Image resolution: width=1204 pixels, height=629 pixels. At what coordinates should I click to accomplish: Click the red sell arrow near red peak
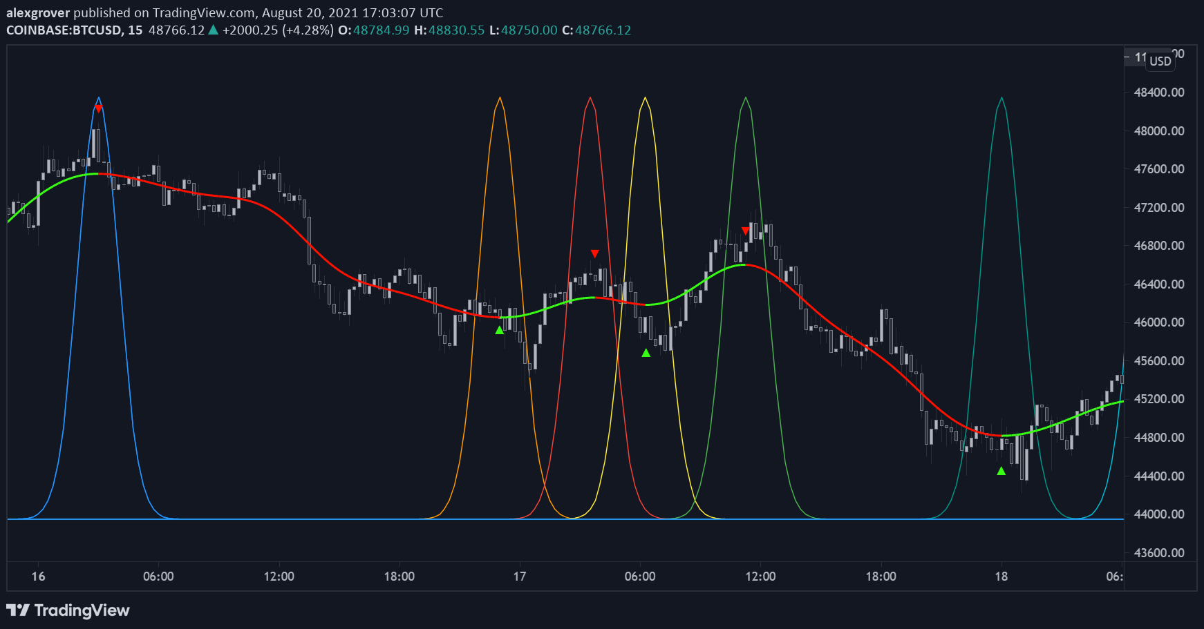click(x=594, y=254)
